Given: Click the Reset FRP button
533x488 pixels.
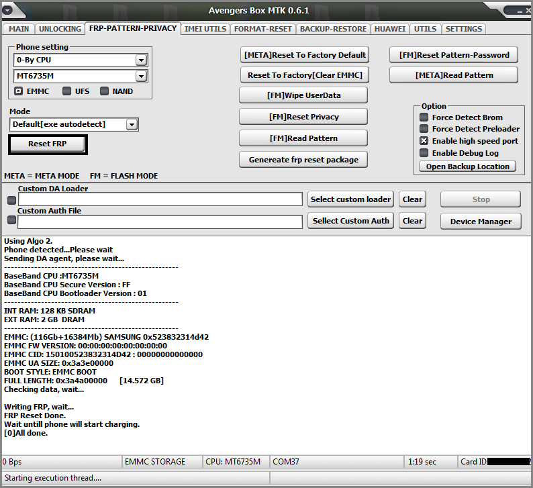Looking at the screenshot, I should [48, 144].
